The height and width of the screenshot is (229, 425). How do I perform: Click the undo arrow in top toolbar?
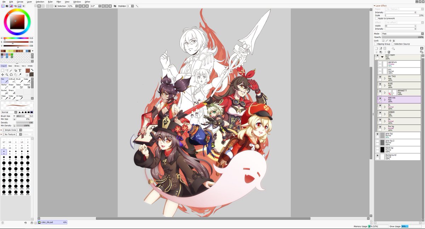point(39,6)
